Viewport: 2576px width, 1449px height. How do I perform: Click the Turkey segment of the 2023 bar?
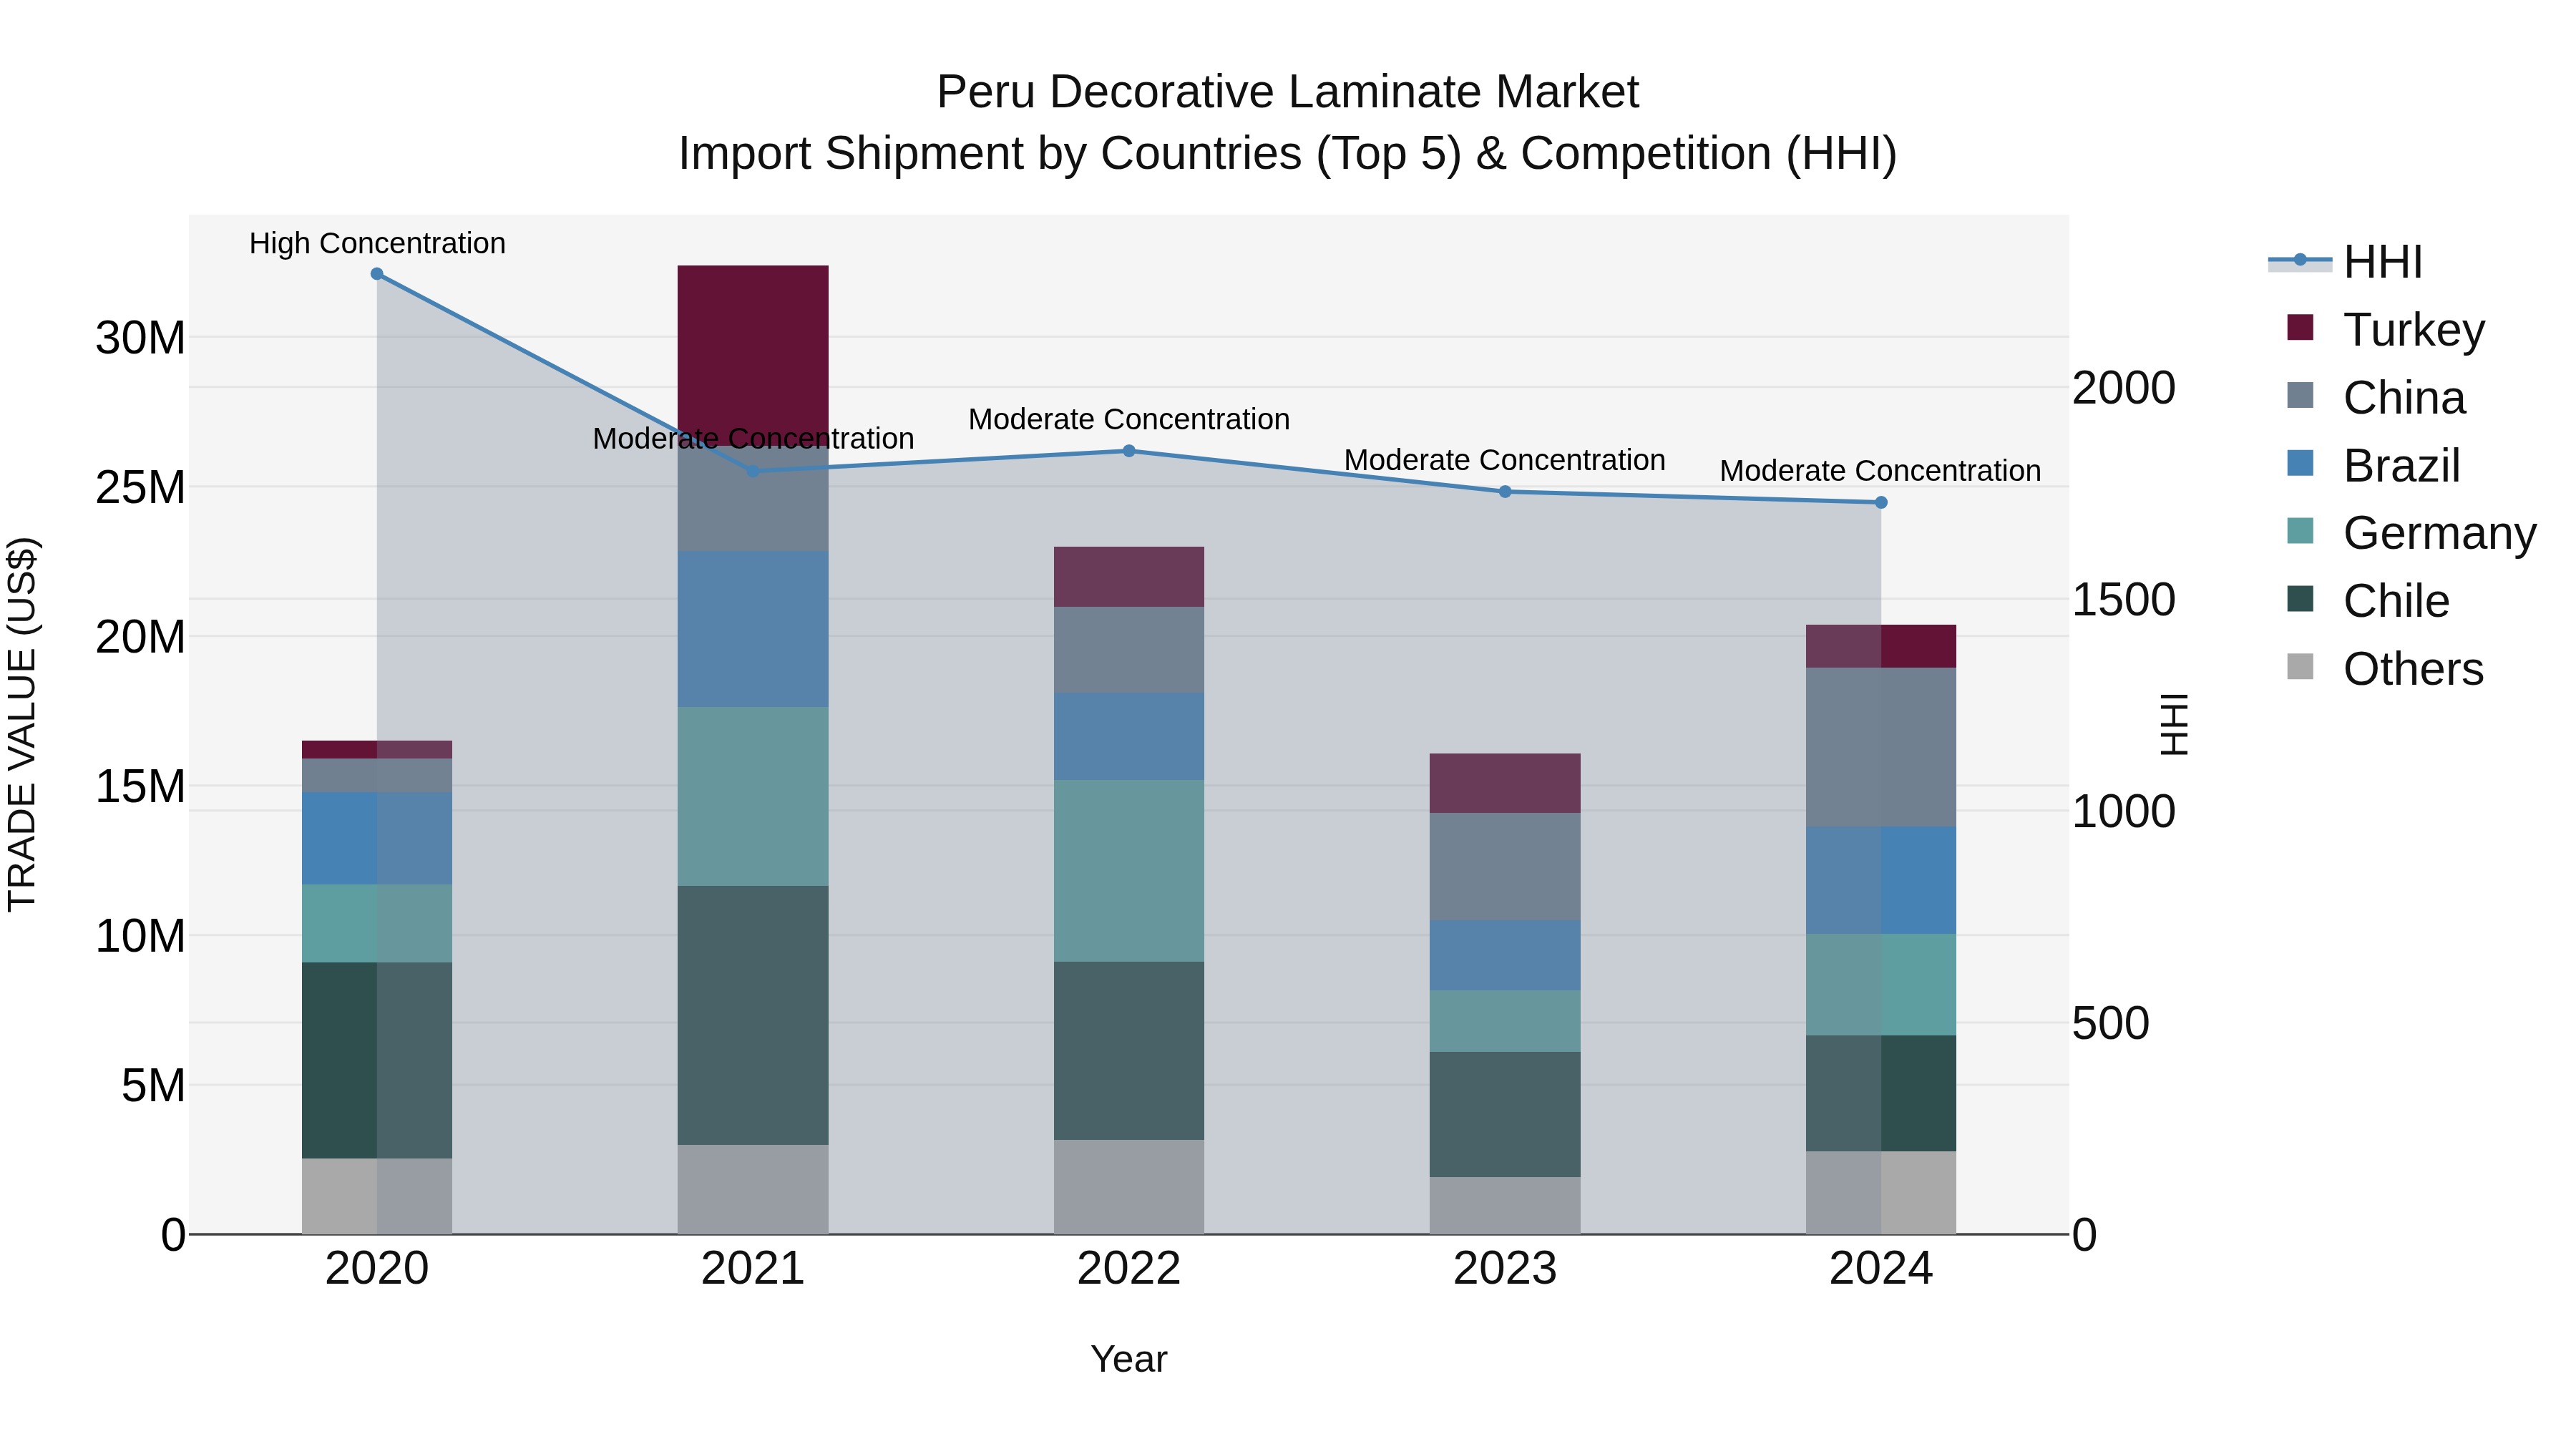tap(1505, 783)
